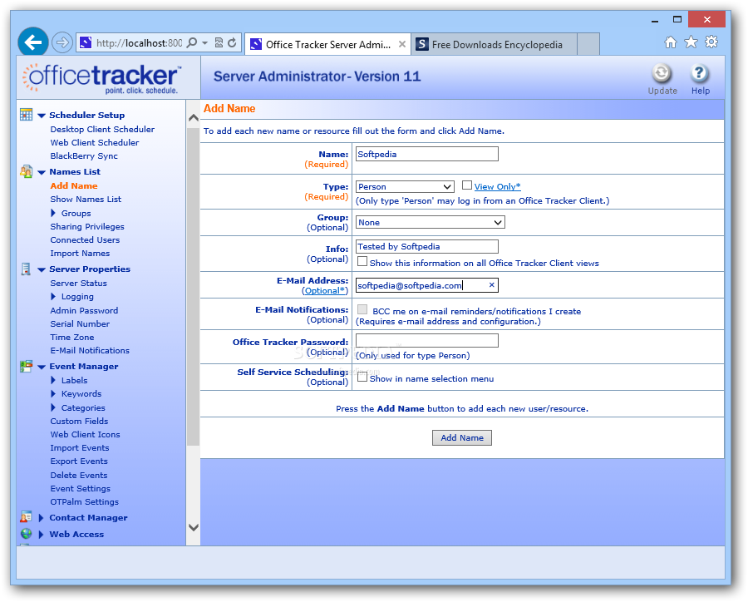Open Admin Password link

pos(84,310)
